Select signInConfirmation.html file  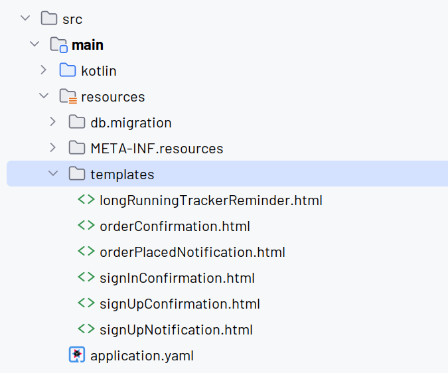click(177, 278)
